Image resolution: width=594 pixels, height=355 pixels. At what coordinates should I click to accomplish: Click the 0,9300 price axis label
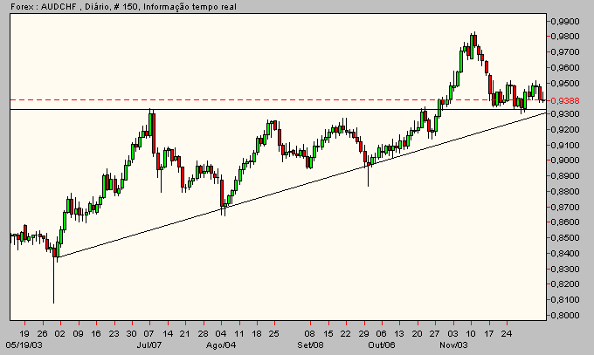coord(565,114)
